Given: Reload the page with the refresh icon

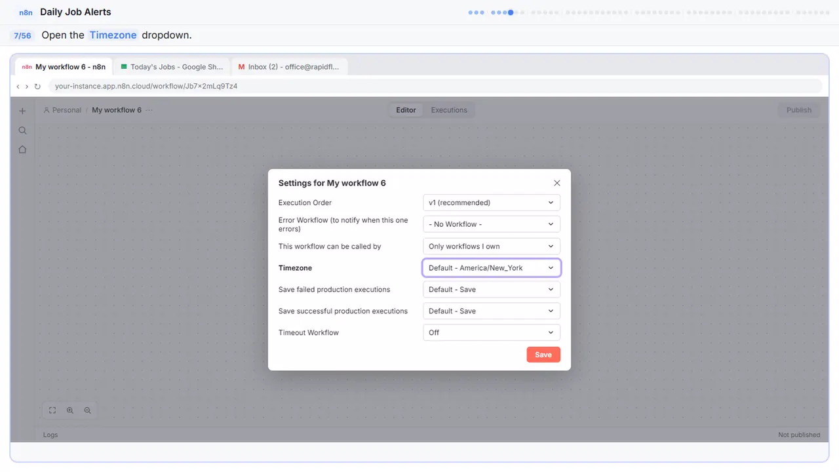Looking at the screenshot, I should 37,87.
